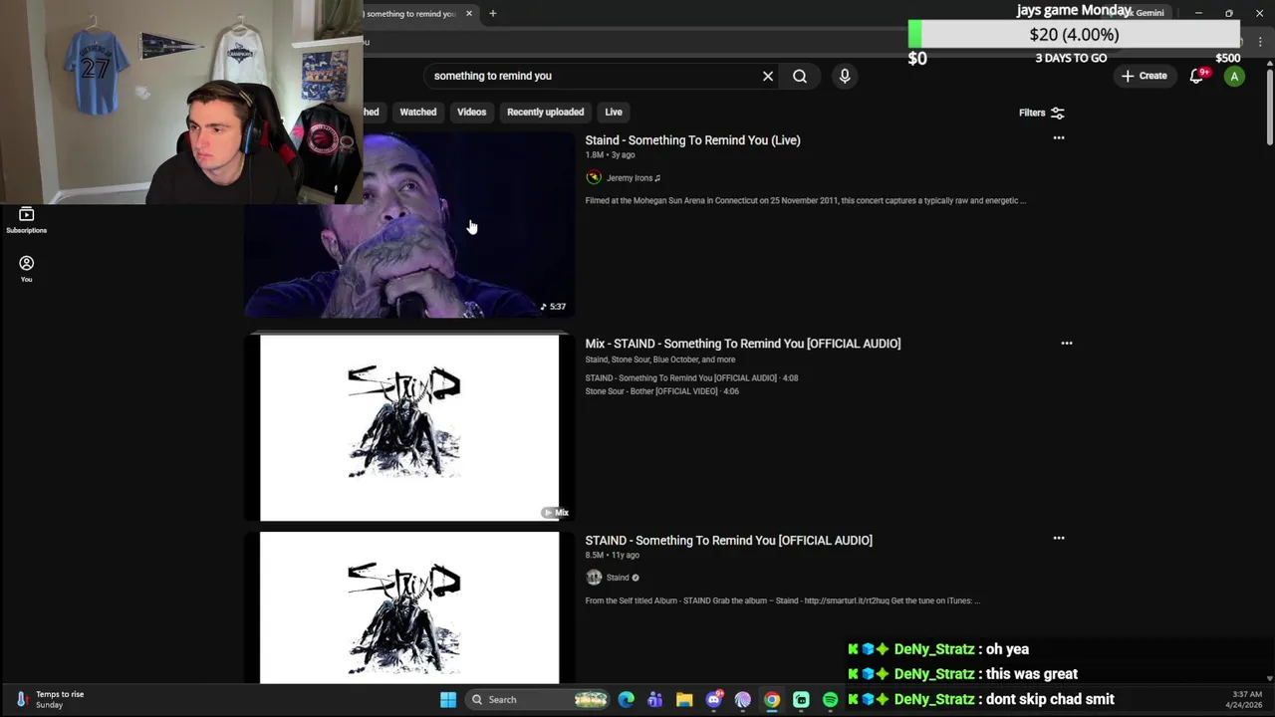Open the Mix playlist thumbnail
The height and width of the screenshot is (717, 1275).
click(409, 427)
